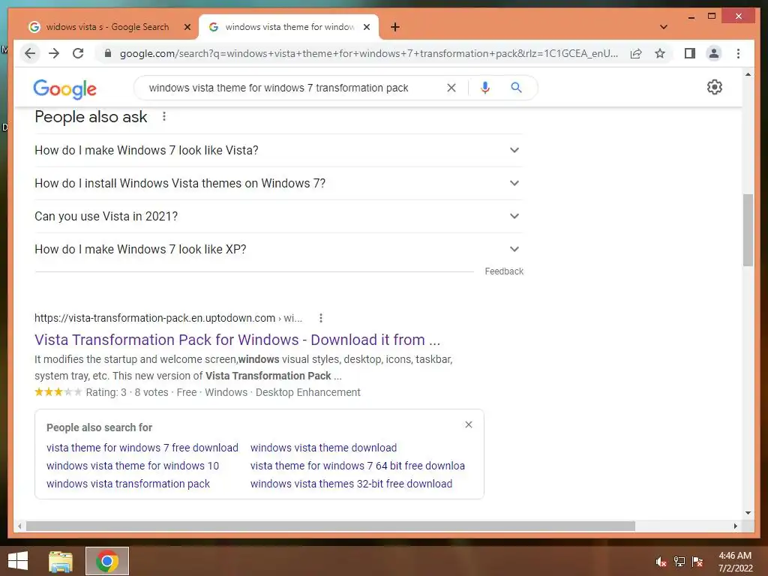Search 'vista theme for windows 7 free download'
This screenshot has width=768, height=576.
point(142,448)
